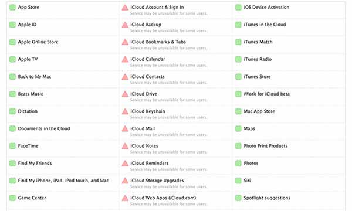Click the red warning triangle beside iCloud Backup
This screenshot has height=211, width=352.
pos(125,25)
